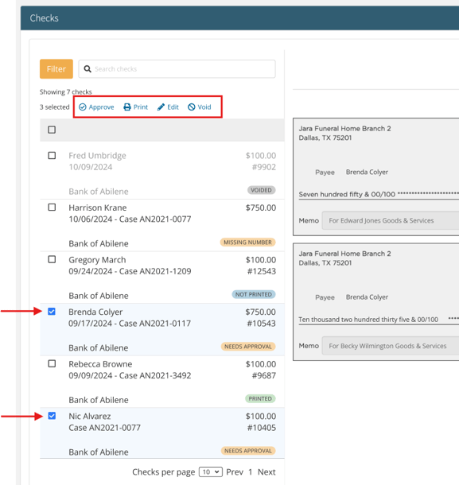459x485 pixels.
Task: Focus the Search checks field
Action: point(177,69)
